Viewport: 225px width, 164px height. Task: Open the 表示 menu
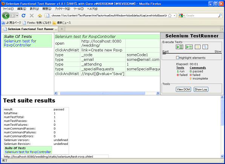tap(34, 9)
